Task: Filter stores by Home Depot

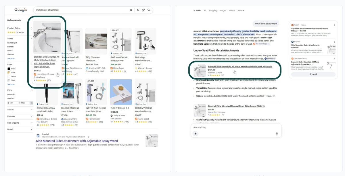Action: pos(12,43)
